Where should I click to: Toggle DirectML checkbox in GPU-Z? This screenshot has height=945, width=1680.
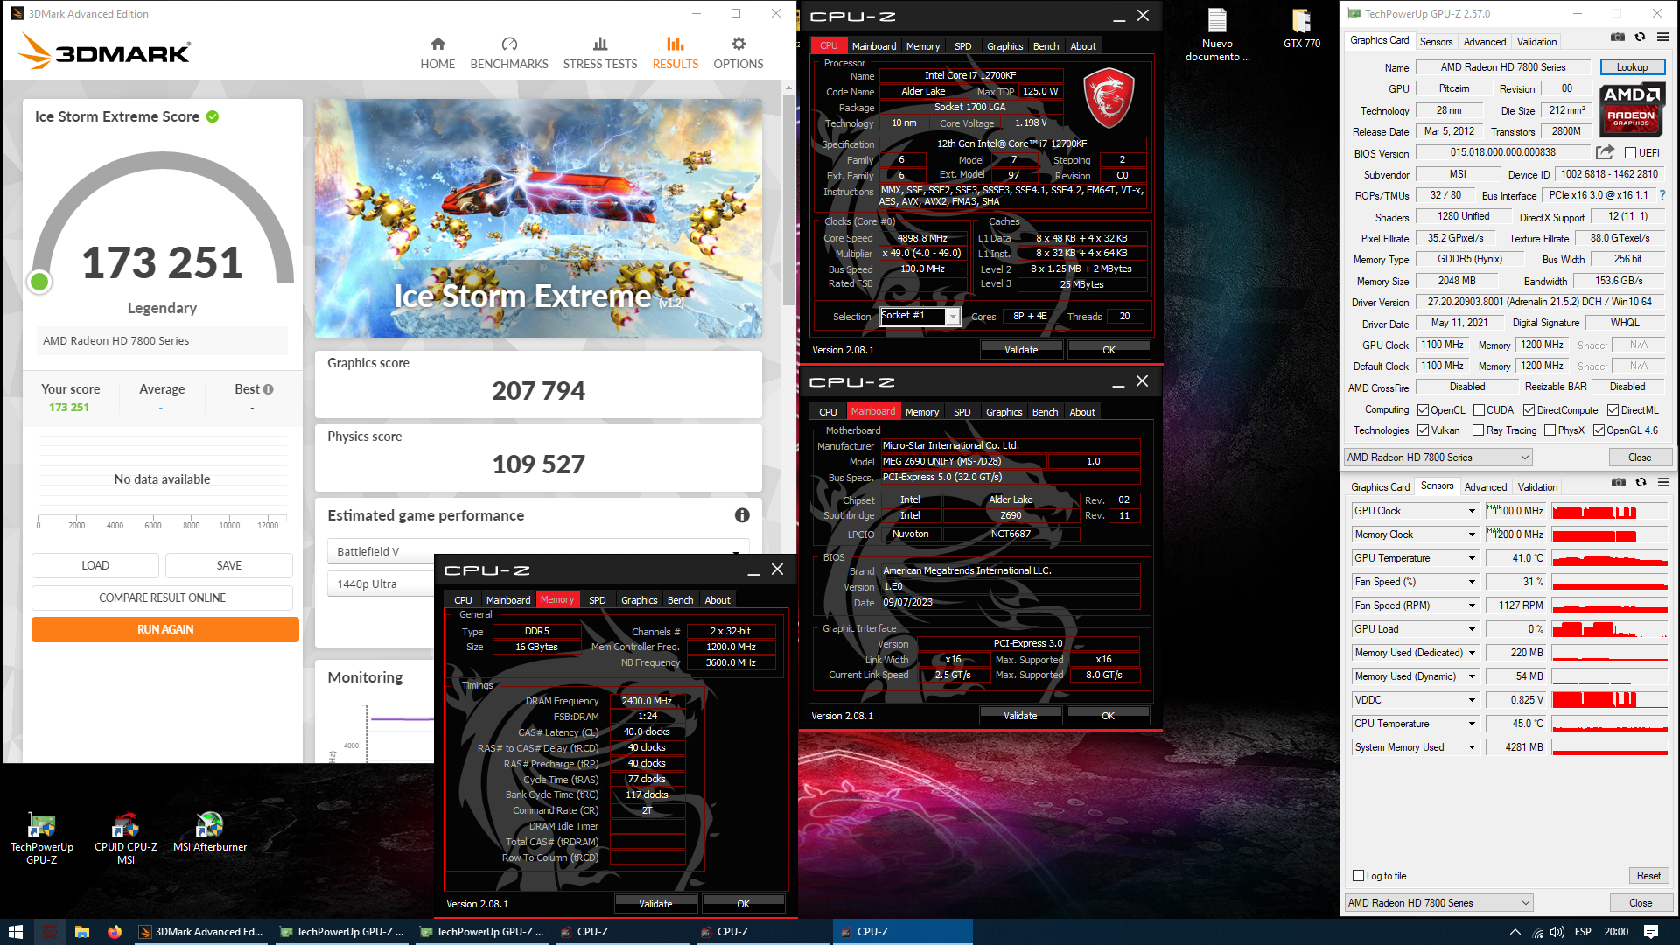coord(1613,410)
